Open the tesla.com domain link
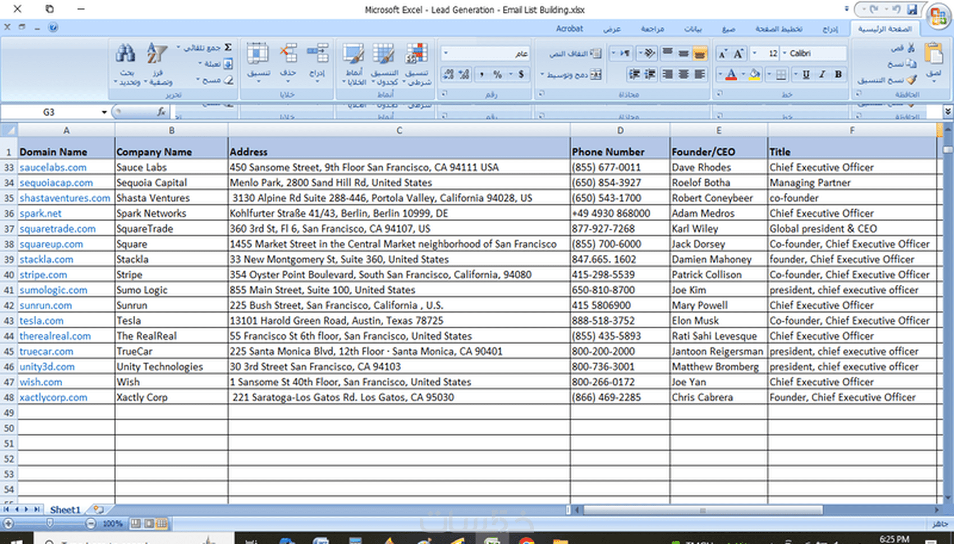This screenshot has width=954, height=544. coord(42,321)
